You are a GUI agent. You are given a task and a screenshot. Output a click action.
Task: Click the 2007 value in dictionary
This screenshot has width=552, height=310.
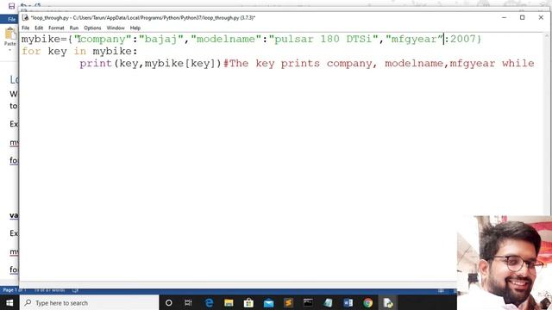[463, 39]
